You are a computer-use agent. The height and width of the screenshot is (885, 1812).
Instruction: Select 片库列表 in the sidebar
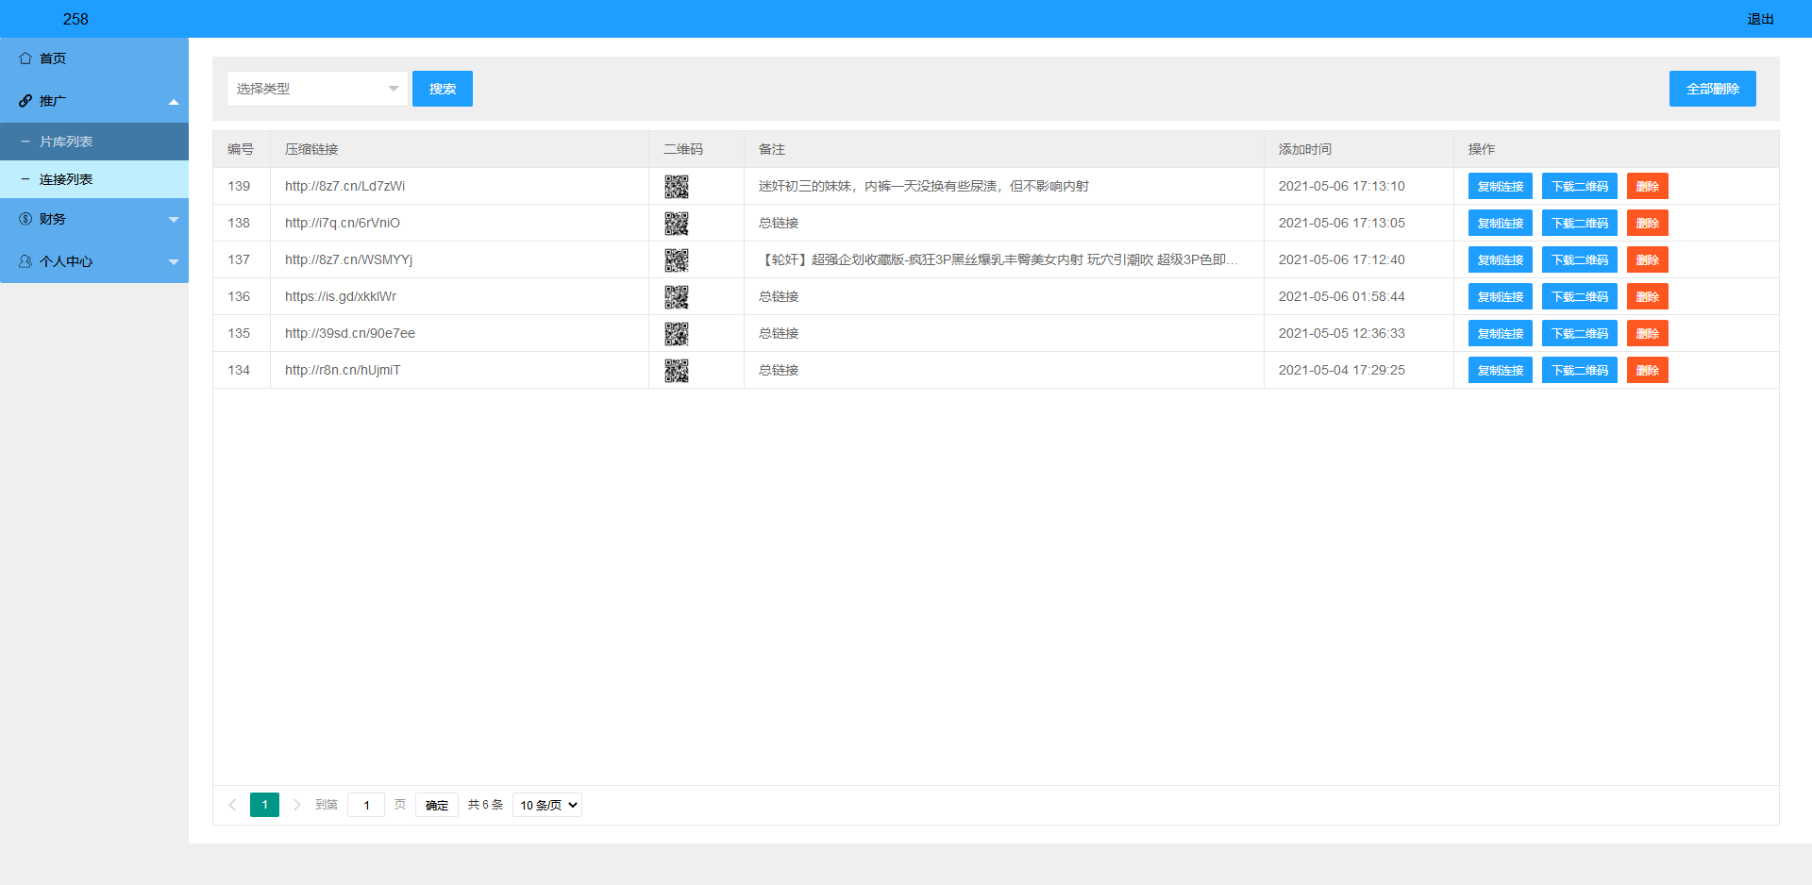click(x=66, y=142)
